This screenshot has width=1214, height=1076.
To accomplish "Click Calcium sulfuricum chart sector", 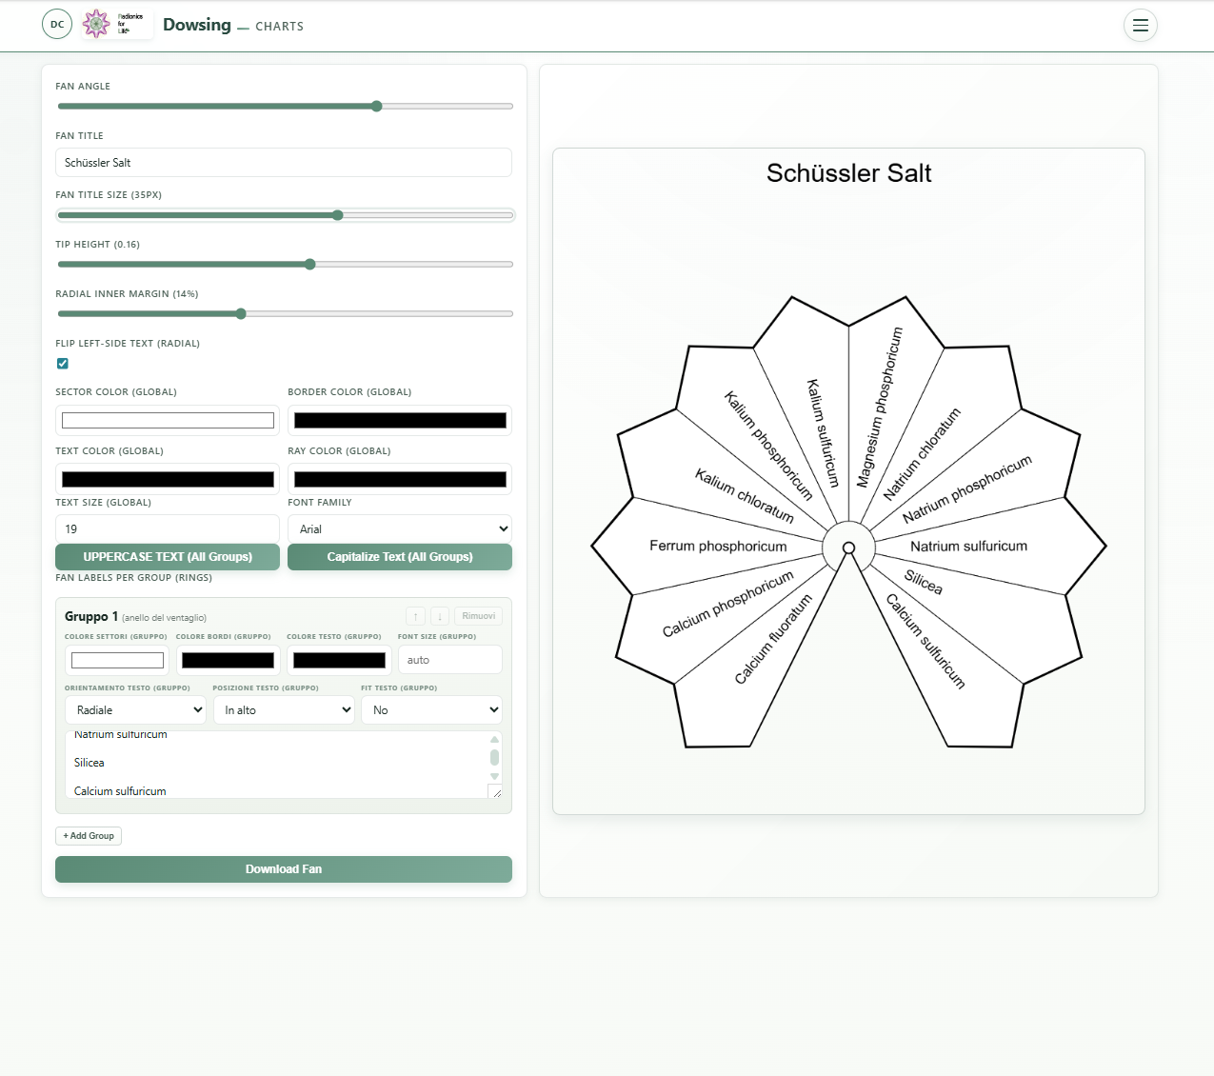I will pyautogui.click(x=925, y=641).
